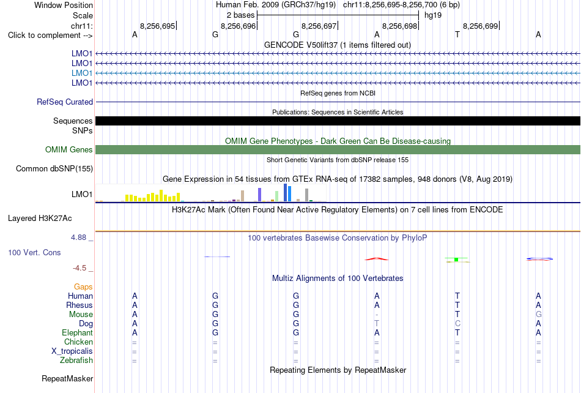Click the Rhesus species label

click(x=80, y=305)
